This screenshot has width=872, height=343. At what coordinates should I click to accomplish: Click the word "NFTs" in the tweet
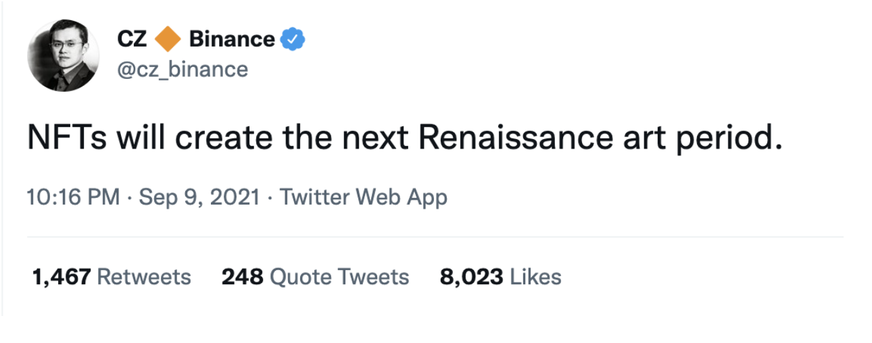64,138
